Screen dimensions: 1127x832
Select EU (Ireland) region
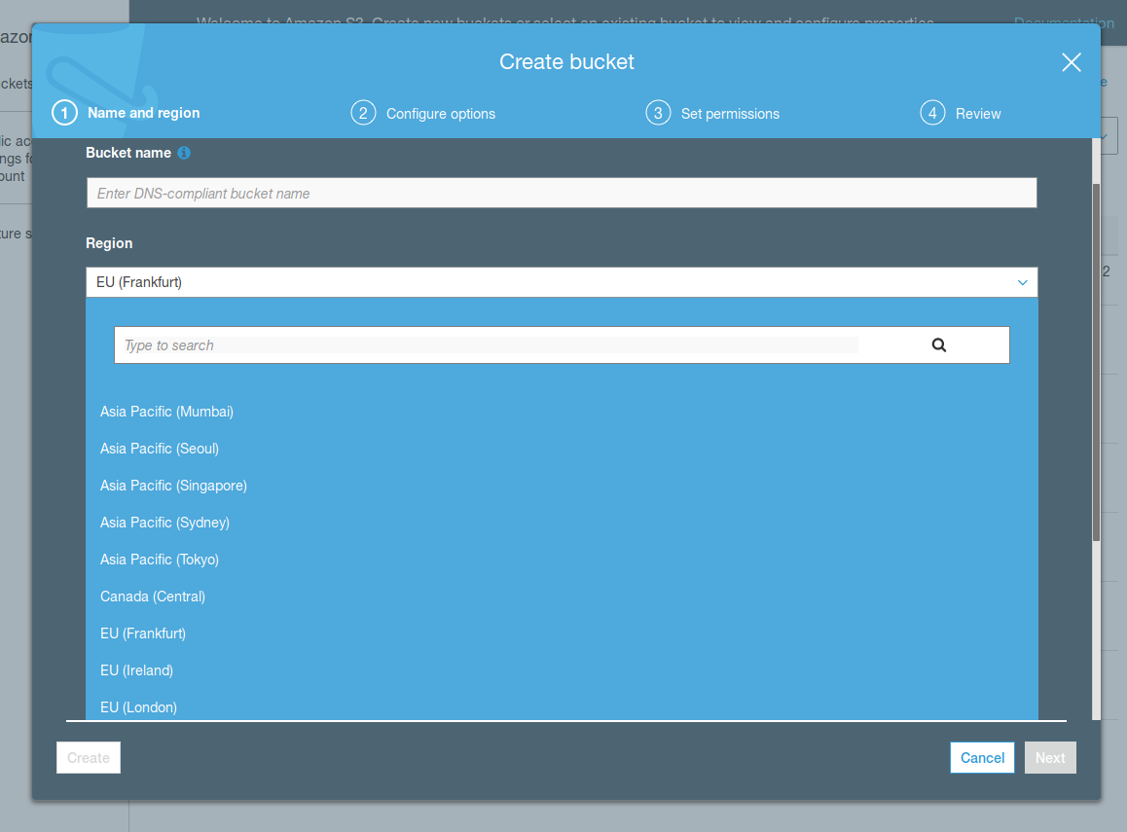pyautogui.click(x=136, y=670)
